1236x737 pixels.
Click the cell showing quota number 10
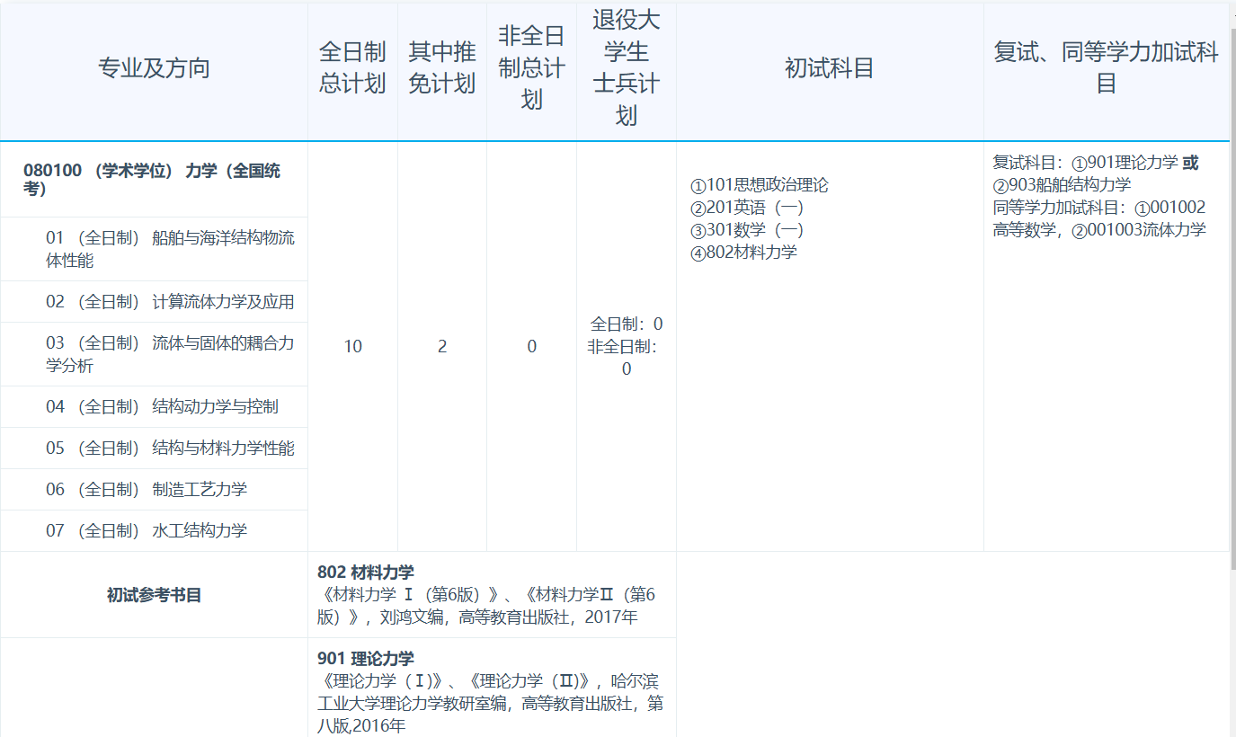[x=352, y=346]
